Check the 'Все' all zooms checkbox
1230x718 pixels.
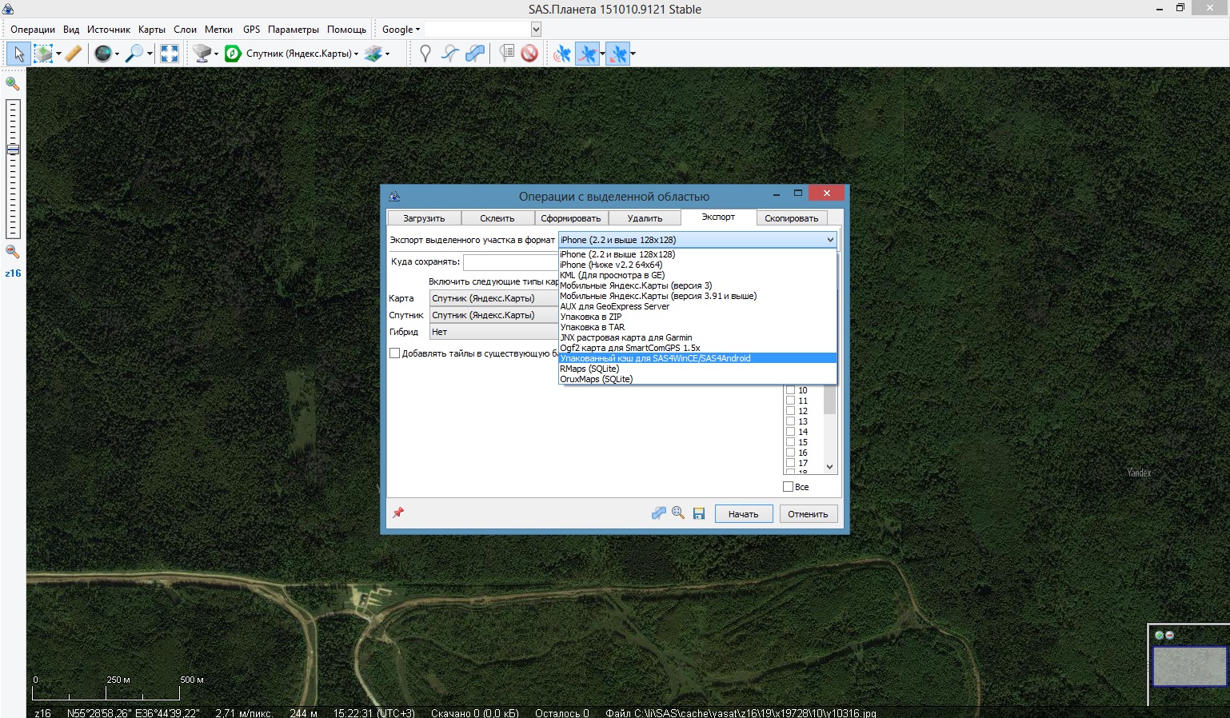click(x=789, y=486)
